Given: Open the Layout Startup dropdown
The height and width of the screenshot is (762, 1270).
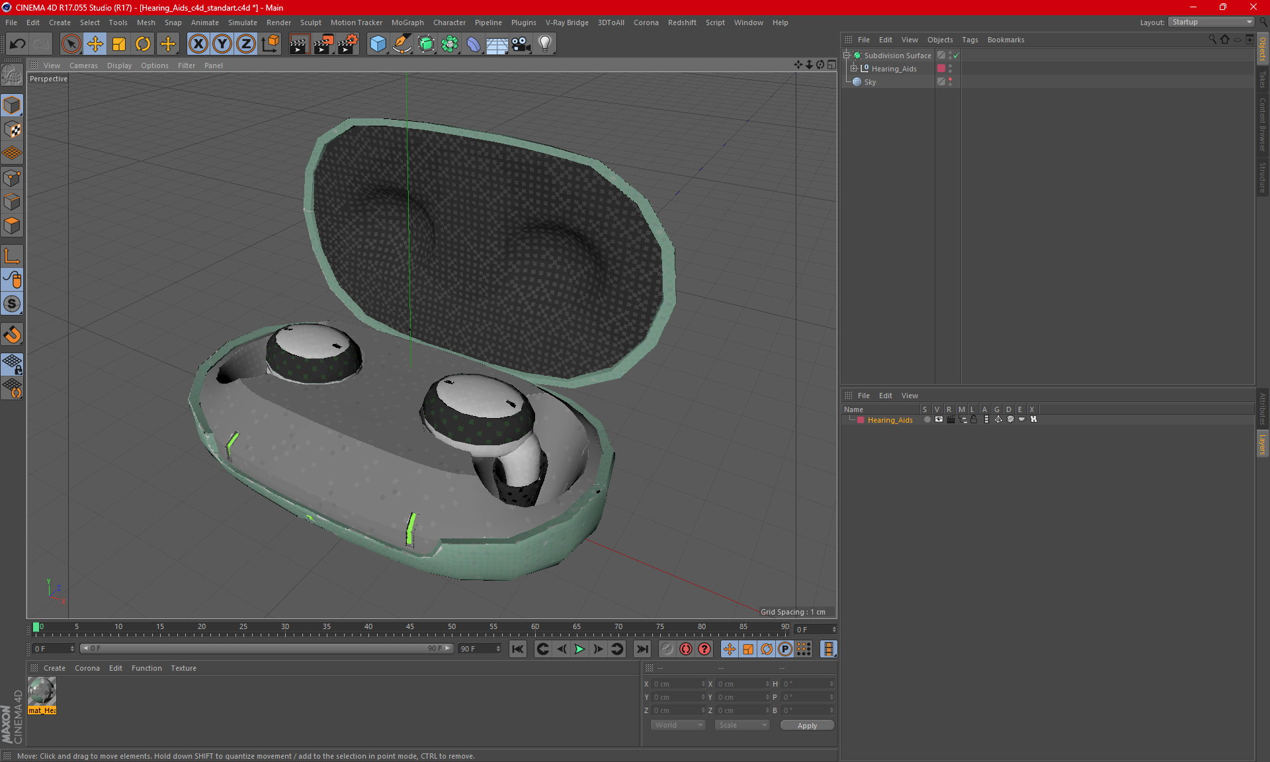Looking at the screenshot, I should click(1212, 22).
